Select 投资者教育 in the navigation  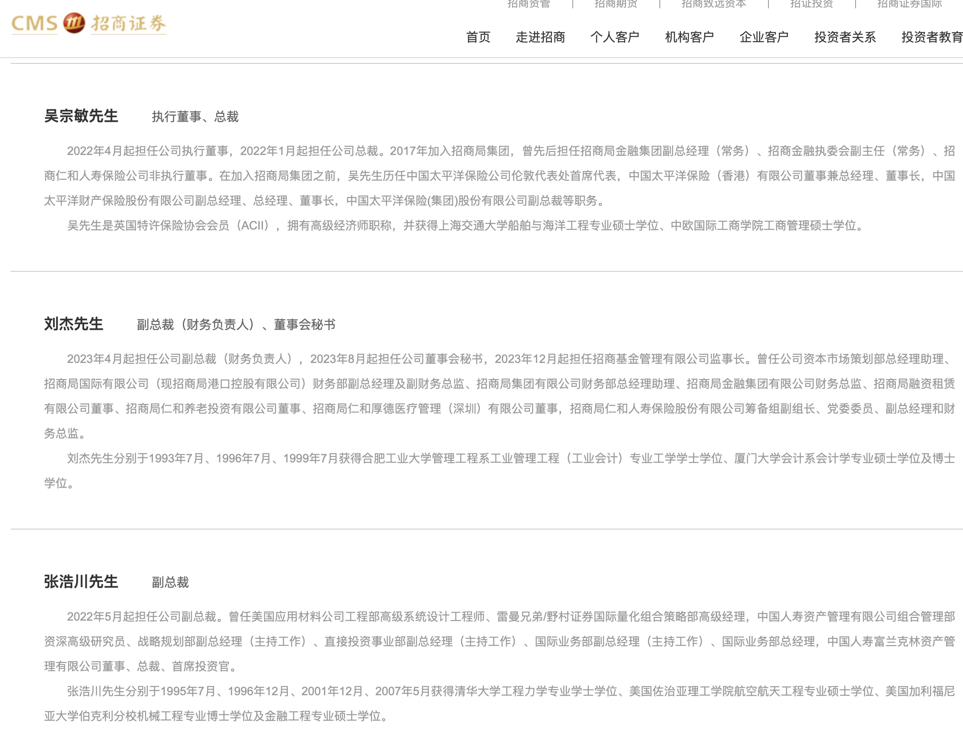point(931,37)
